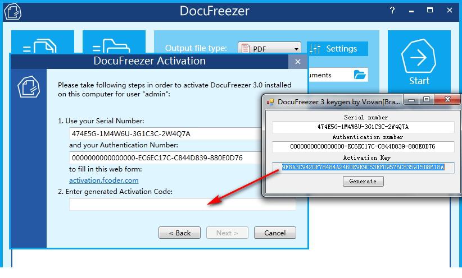Click the keygen window's title bar icon

click(x=270, y=102)
